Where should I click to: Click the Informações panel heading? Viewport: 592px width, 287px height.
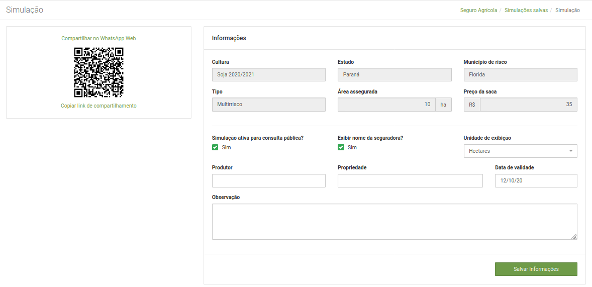pyautogui.click(x=229, y=38)
